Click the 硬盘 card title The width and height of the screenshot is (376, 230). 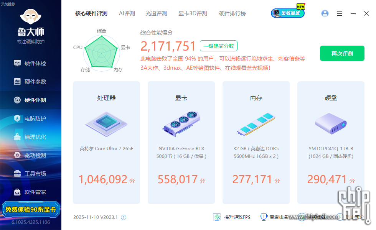[x=331, y=98]
